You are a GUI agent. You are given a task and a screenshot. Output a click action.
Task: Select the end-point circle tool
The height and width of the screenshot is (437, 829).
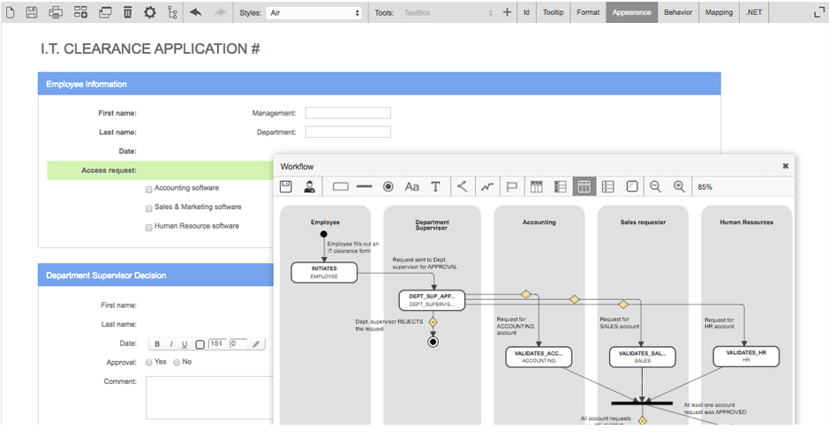click(x=388, y=186)
